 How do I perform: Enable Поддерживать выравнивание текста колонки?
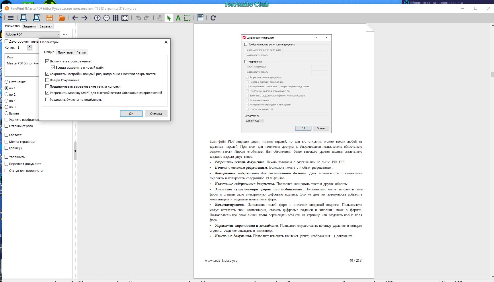pos(47,86)
